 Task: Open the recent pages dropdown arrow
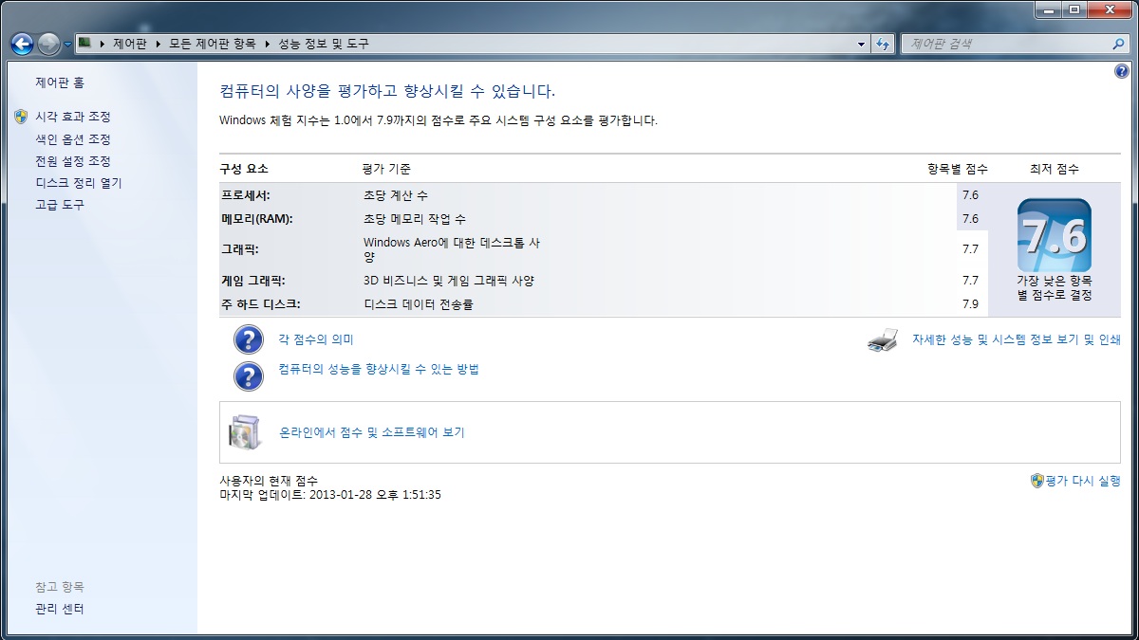pos(67,45)
